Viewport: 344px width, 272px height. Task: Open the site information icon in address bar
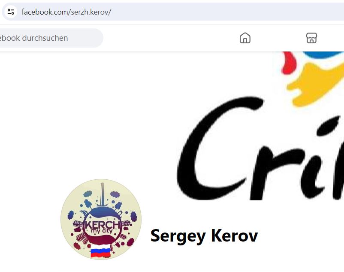pos(11,12)
